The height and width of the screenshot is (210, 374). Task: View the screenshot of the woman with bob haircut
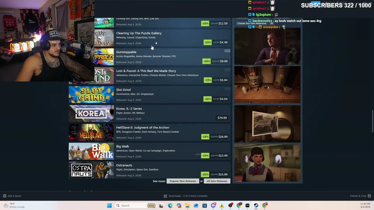267,163
